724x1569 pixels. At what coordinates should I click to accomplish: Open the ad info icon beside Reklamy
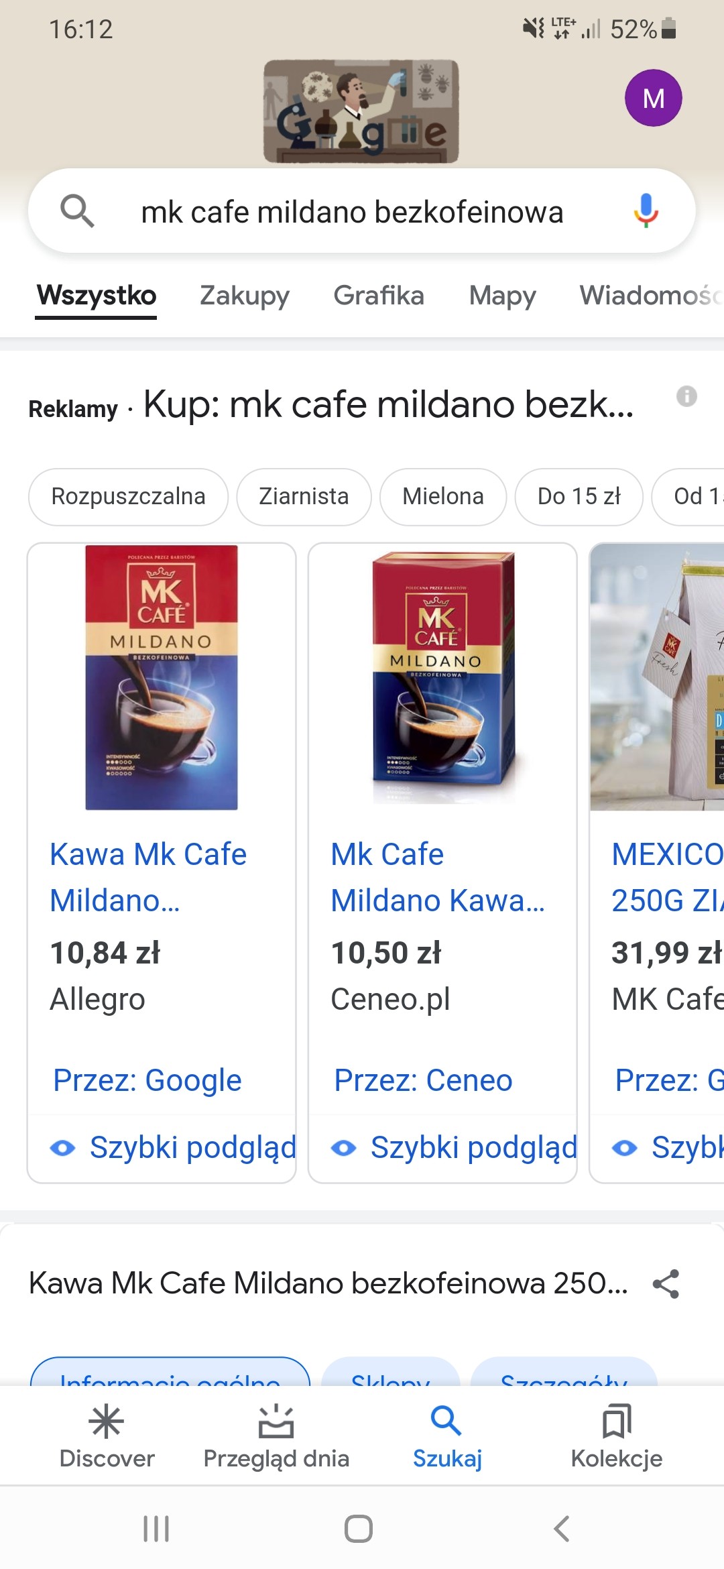click(x=686, y=396)
